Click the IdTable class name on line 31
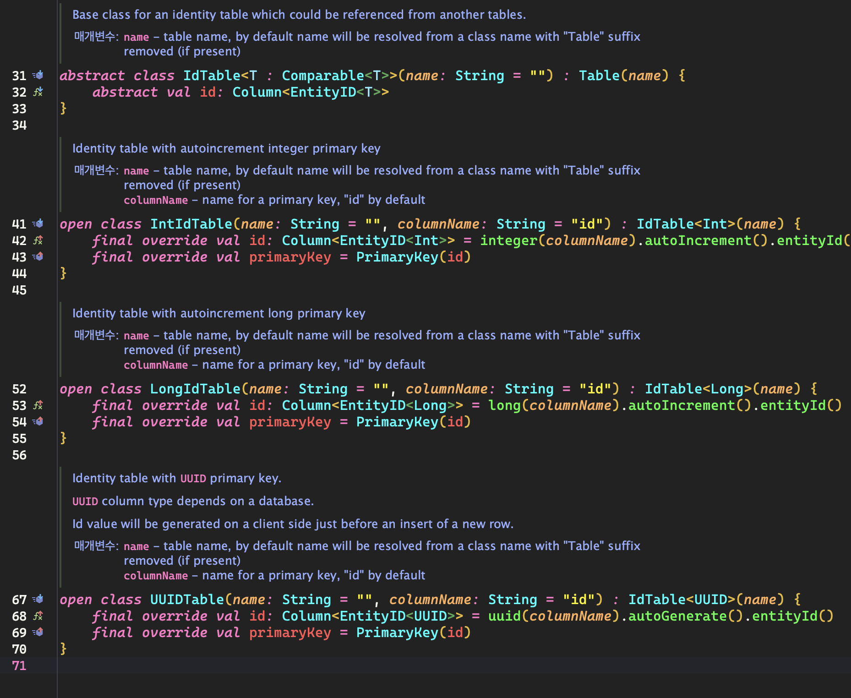This screenshot has width=851, height=698. 212,76
